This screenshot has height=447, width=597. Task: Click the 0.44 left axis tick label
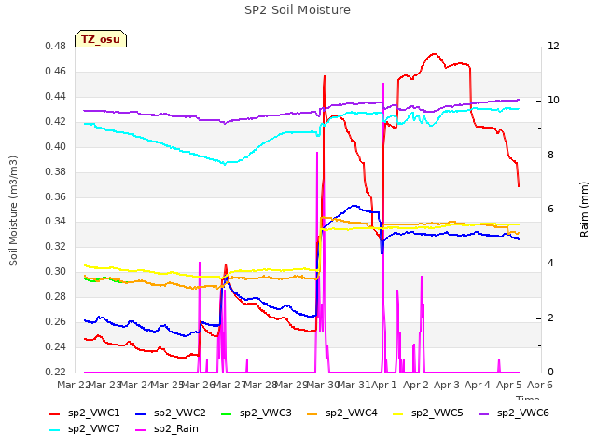click(x=56, y=97)
